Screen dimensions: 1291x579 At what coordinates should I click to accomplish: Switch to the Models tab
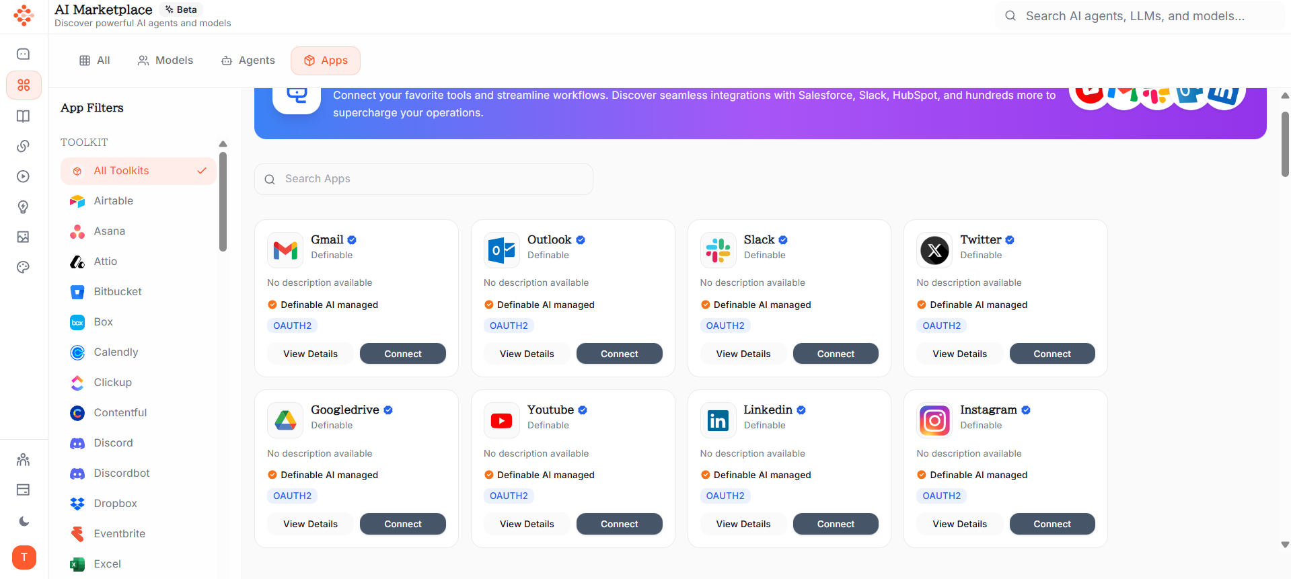[165, 61]
